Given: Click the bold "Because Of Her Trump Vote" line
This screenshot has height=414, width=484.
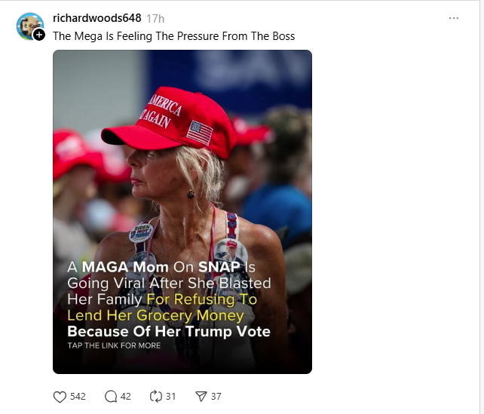Looking at the screenshot, I should click(169, 331).
